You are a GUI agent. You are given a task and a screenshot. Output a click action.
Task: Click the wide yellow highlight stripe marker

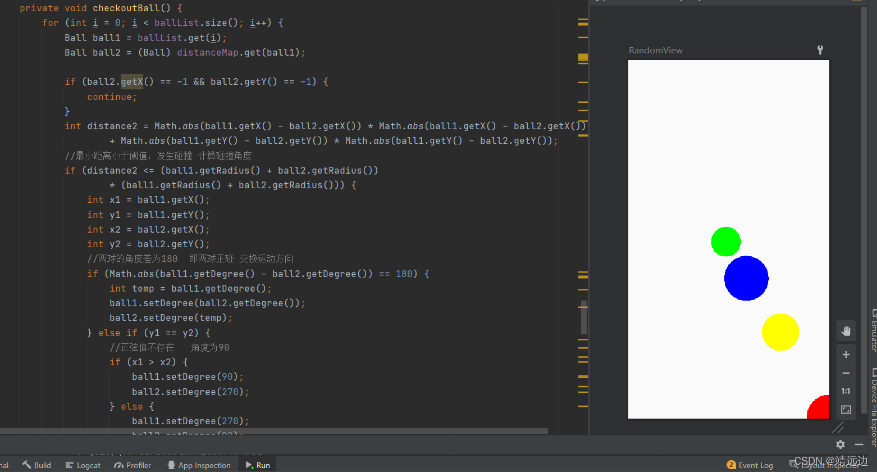pyautogui.click(x=583, y=57)
